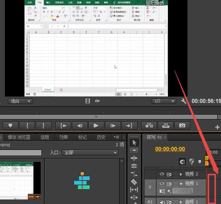Switch to the 效果 tab
The width and height of the screenshot is (221, 204).
[x=64, y=137]
